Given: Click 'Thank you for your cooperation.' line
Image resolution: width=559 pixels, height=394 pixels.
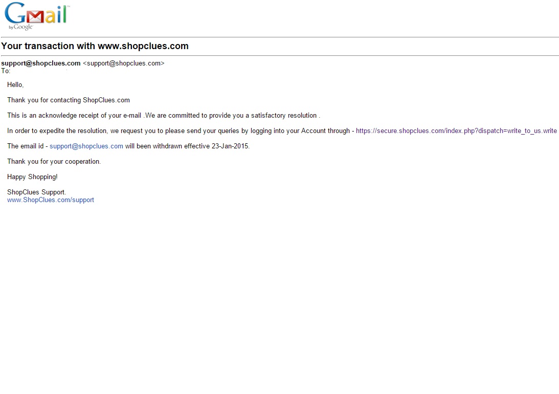Looking at the screenshot, I should (x=54, y=162).
